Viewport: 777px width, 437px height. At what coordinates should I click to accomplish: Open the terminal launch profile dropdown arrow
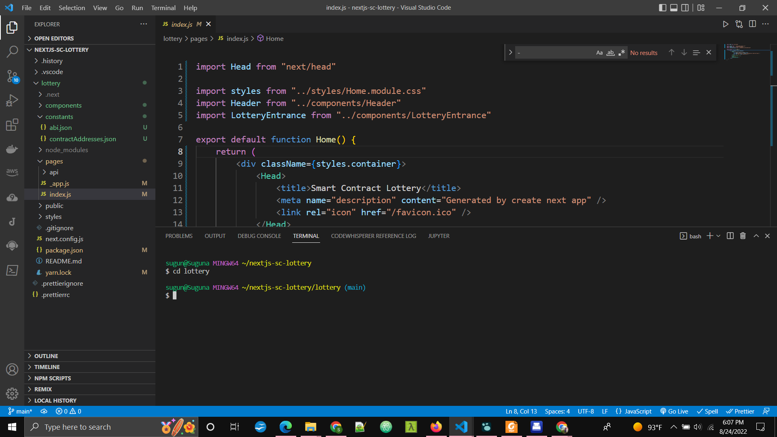(x=718, y=236)
